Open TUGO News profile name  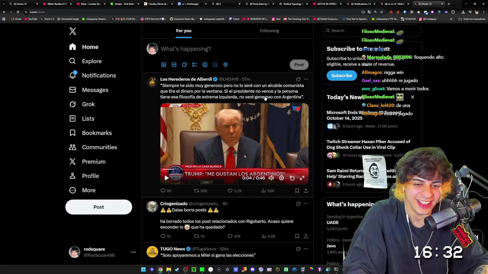pos(173,249)
